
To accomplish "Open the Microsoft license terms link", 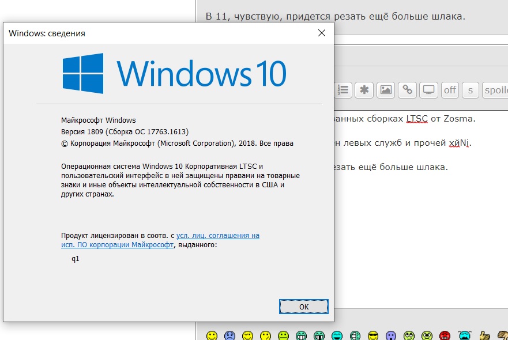I will pyautogui.click(x=160, y=240).
